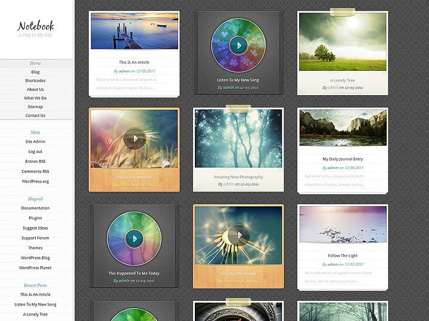Visit the WordPress Planet link
This screenshot has width=429, height=321.
[x=35, y=267]
